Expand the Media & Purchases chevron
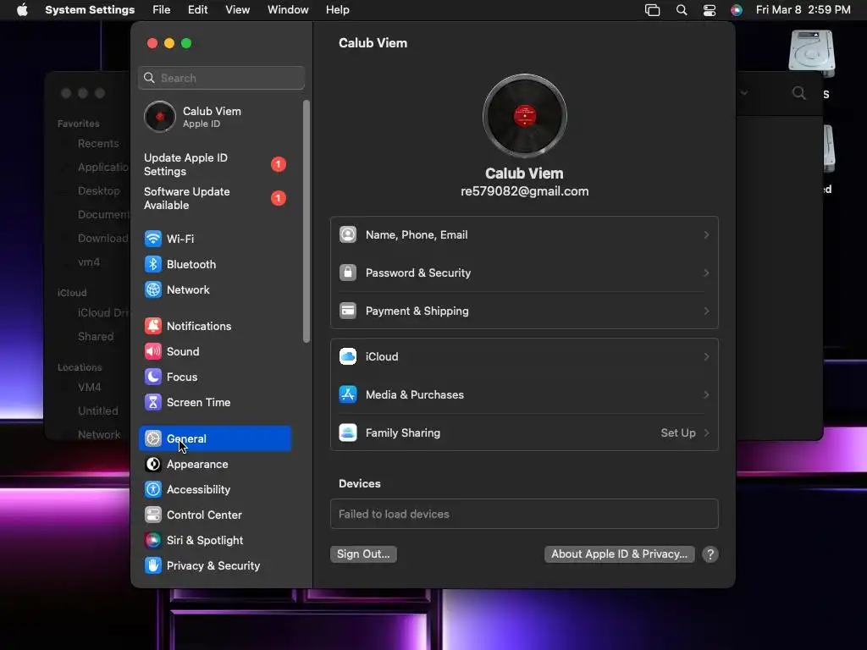 tap(706, 394)
